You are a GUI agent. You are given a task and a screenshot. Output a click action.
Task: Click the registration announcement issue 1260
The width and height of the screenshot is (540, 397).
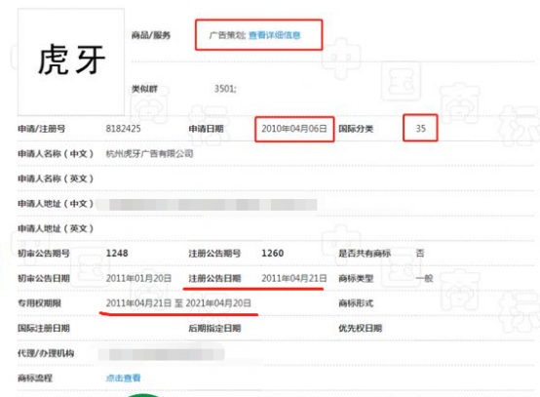[x=273, y=254]
